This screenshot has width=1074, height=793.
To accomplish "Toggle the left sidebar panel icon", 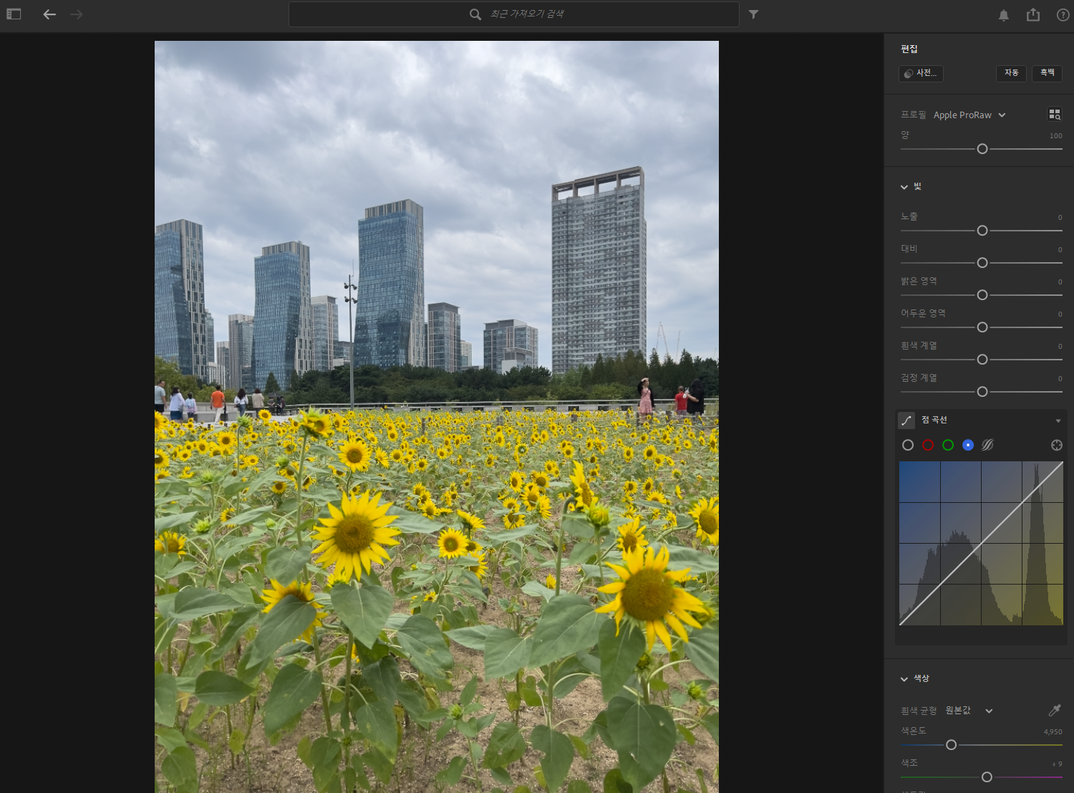I will point(14,14).
